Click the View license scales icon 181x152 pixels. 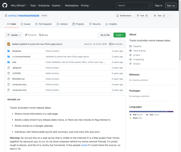click(130, 51)
